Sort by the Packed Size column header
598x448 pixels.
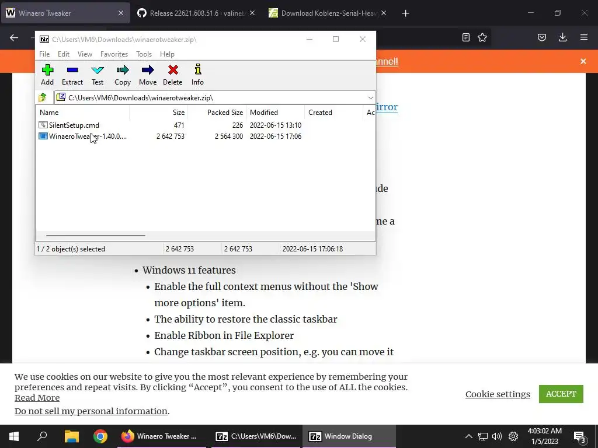click(217, 113)
